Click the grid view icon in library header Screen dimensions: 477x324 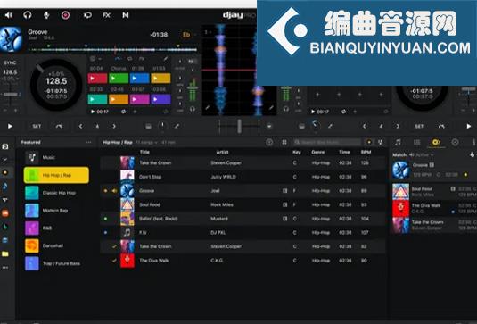click(284, 142)
